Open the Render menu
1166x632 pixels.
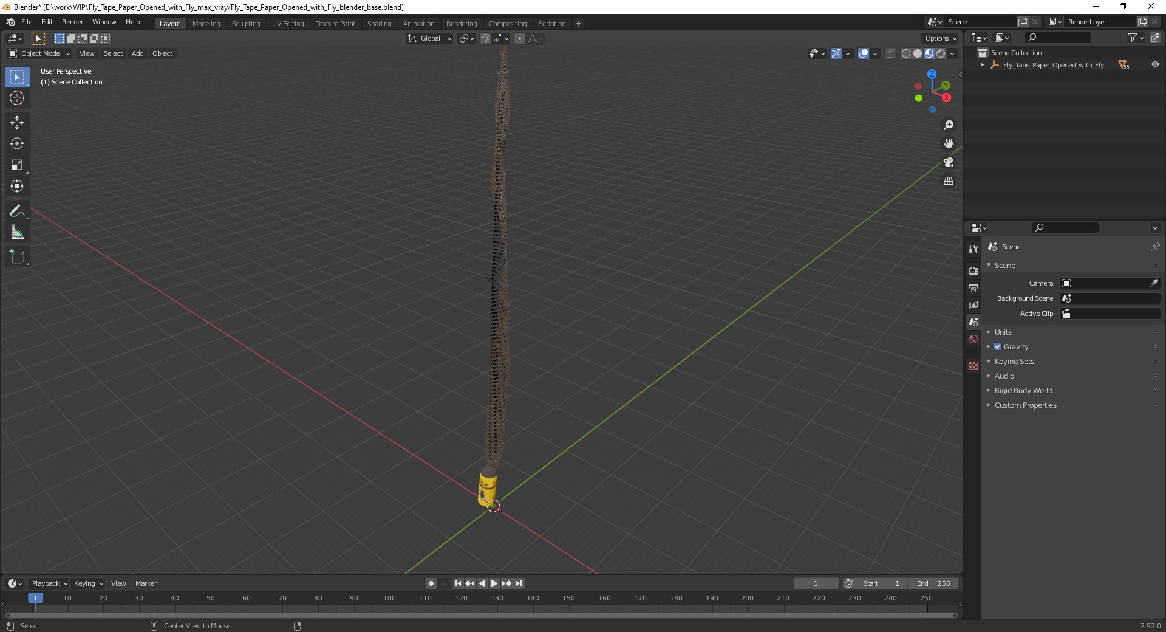click(72, 22)
